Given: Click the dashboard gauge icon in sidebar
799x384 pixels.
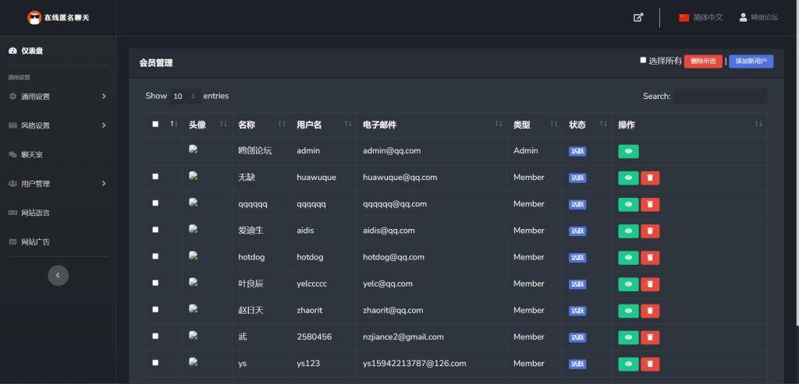Looking at the screenshot, I should pyautogui.click(x=12, y=51).
